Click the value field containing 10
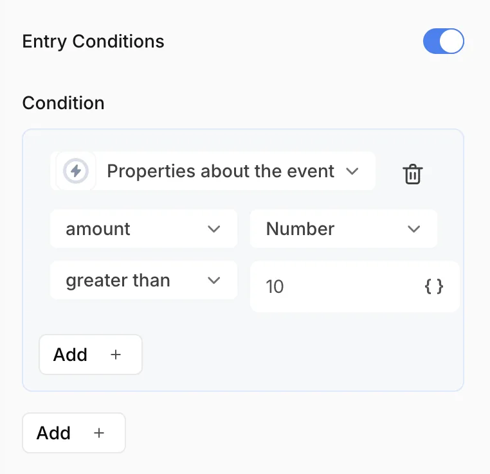This screenshot has width=490, height=474. 355,286
